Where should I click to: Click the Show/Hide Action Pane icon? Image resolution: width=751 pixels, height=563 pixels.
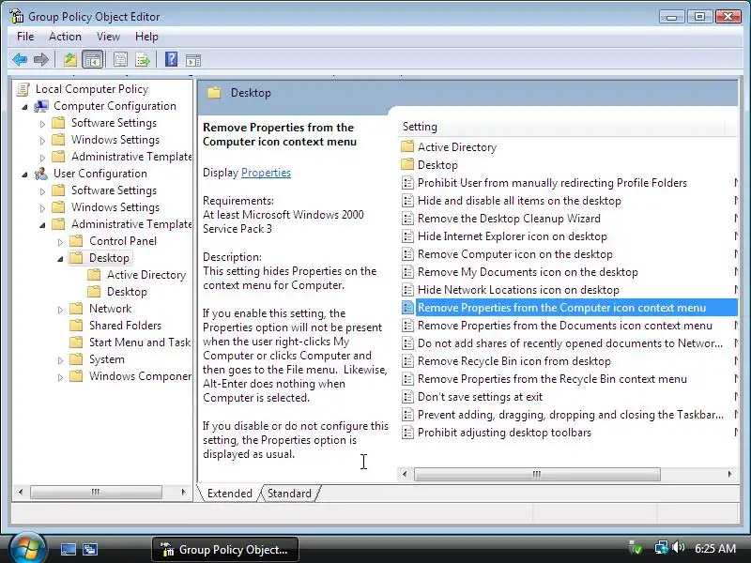(x=193, y=60)
